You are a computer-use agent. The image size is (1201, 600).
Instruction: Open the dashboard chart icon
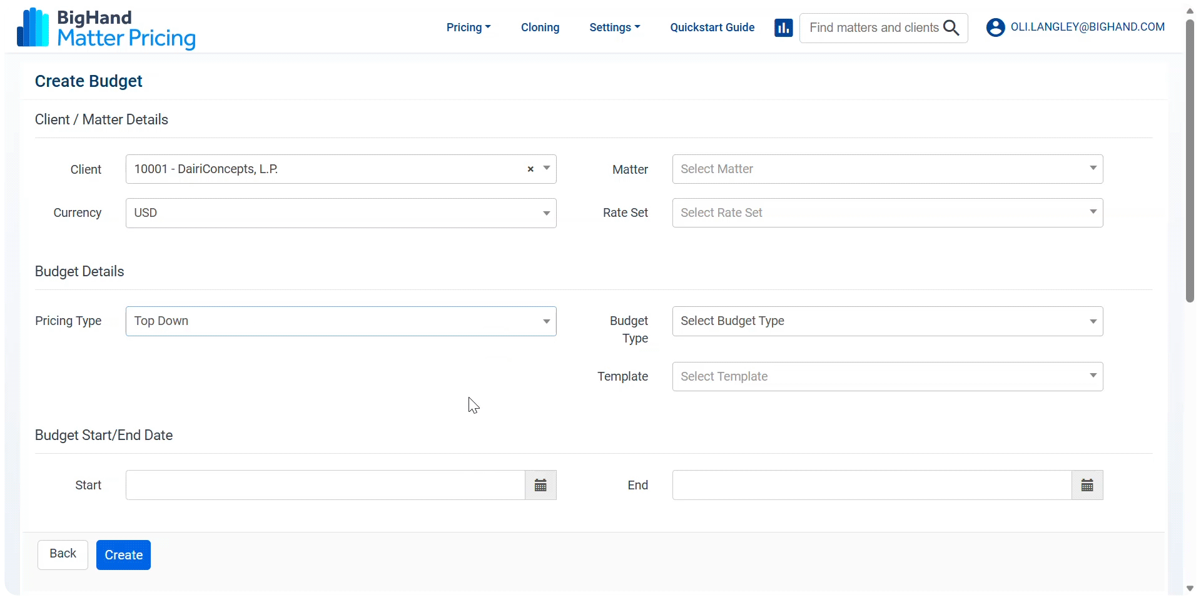[783, 27]
